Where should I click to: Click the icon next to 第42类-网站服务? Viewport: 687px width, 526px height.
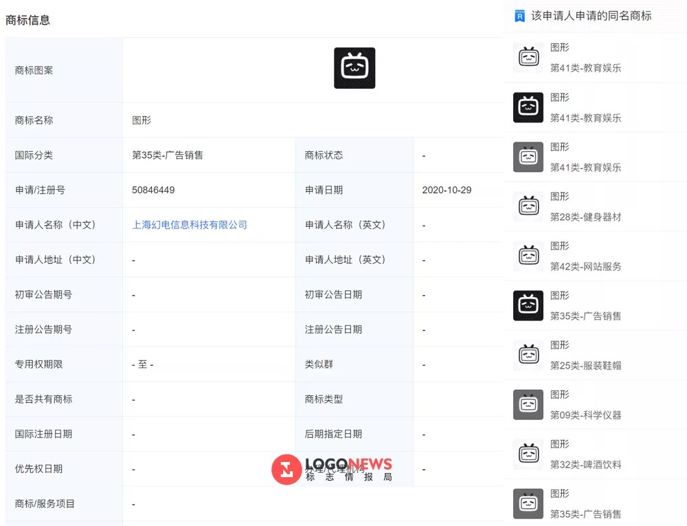click(528, 256)
